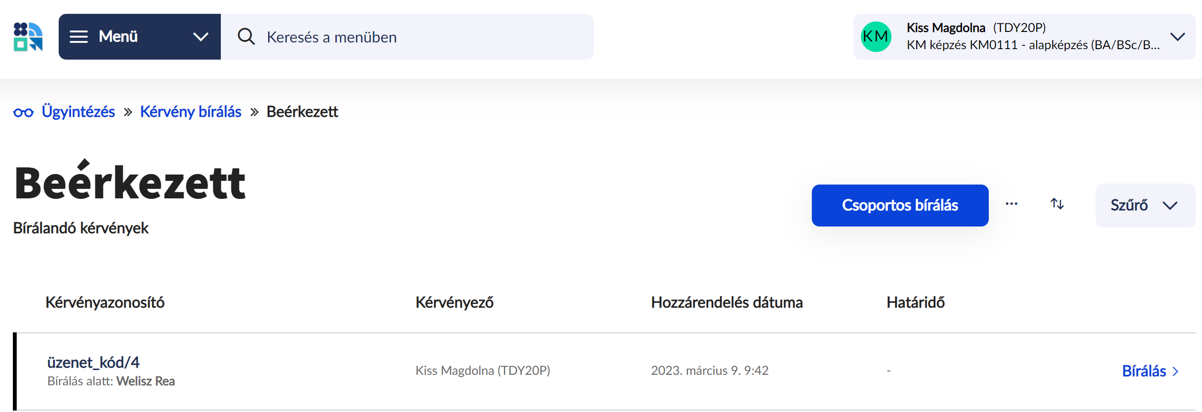The height and width of the screenshot is (412, 1202).
Task: Expand the chevron beside the Menü button
Action: (201, 36)
